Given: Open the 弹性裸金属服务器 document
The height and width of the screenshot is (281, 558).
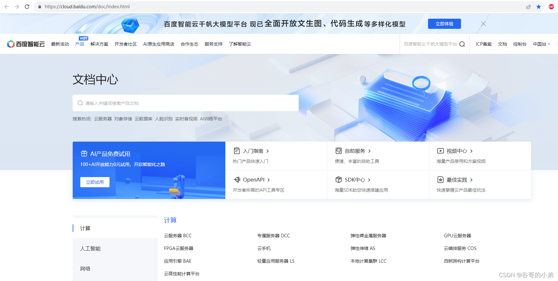Looking at the screenshot, I should [368, 236].
